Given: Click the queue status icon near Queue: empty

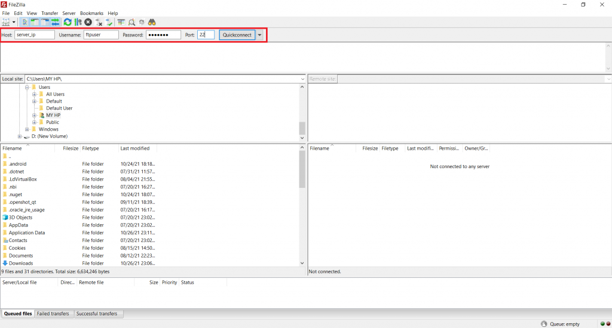Looking at the screenshot, I should pyautogui.click(x=544, y=324).
